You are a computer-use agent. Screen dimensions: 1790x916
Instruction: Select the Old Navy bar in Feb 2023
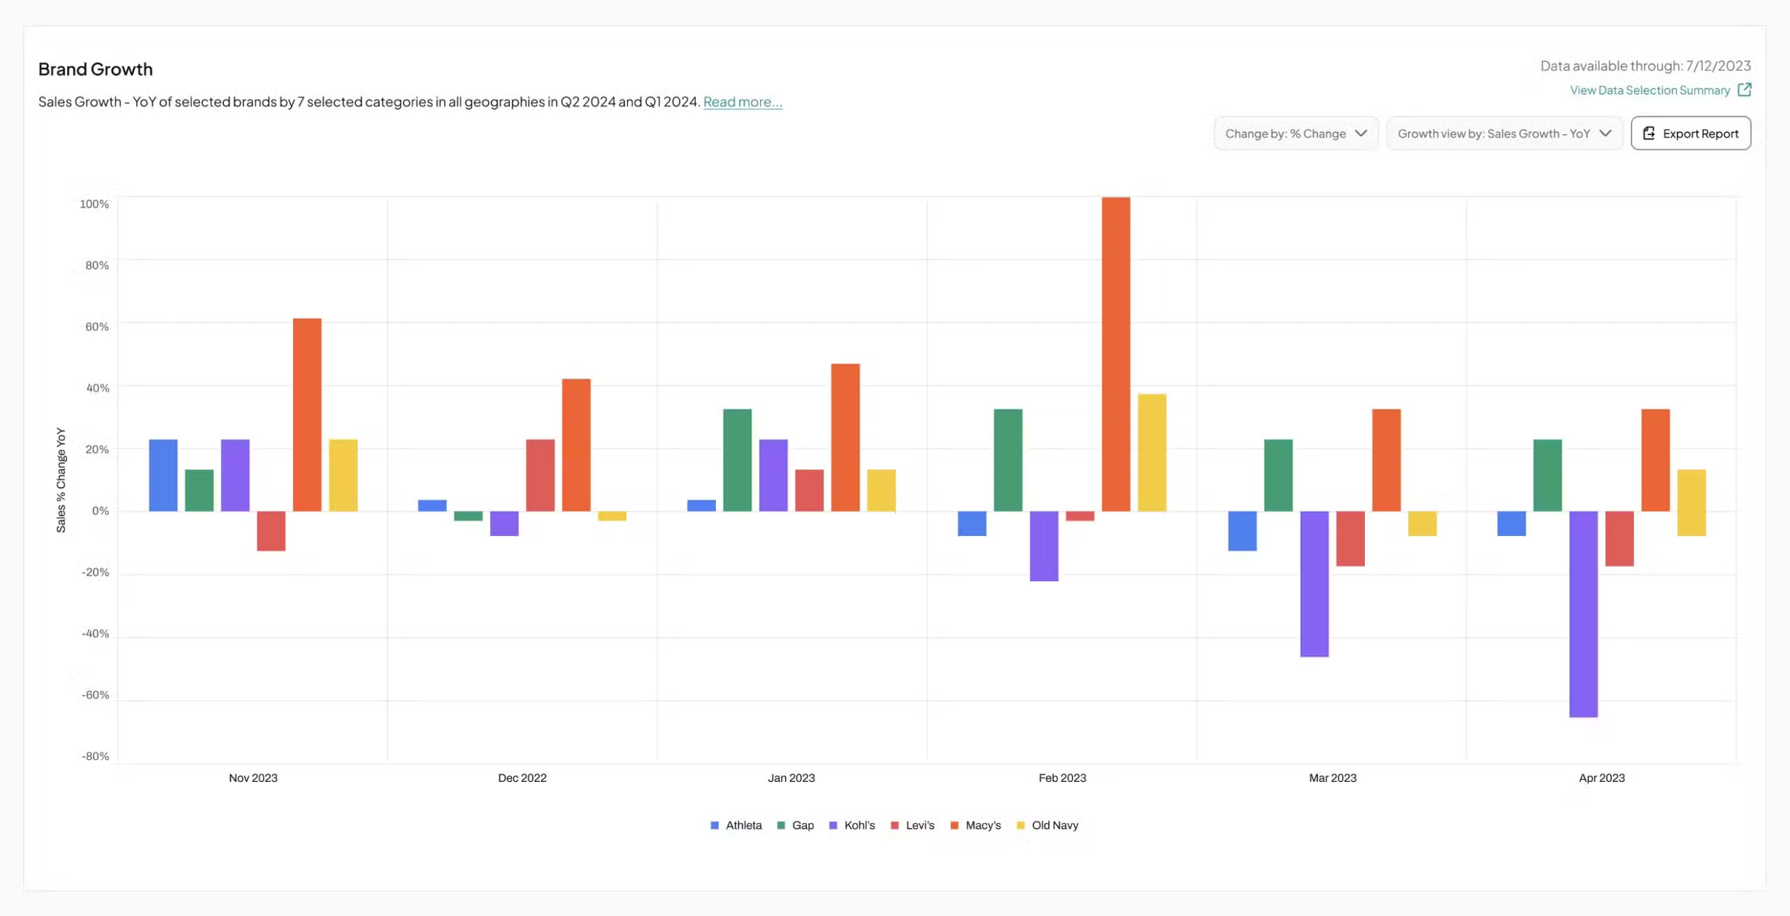tap(1152, 453)
